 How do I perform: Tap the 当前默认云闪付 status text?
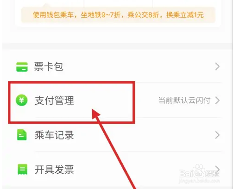click(184, 100)
